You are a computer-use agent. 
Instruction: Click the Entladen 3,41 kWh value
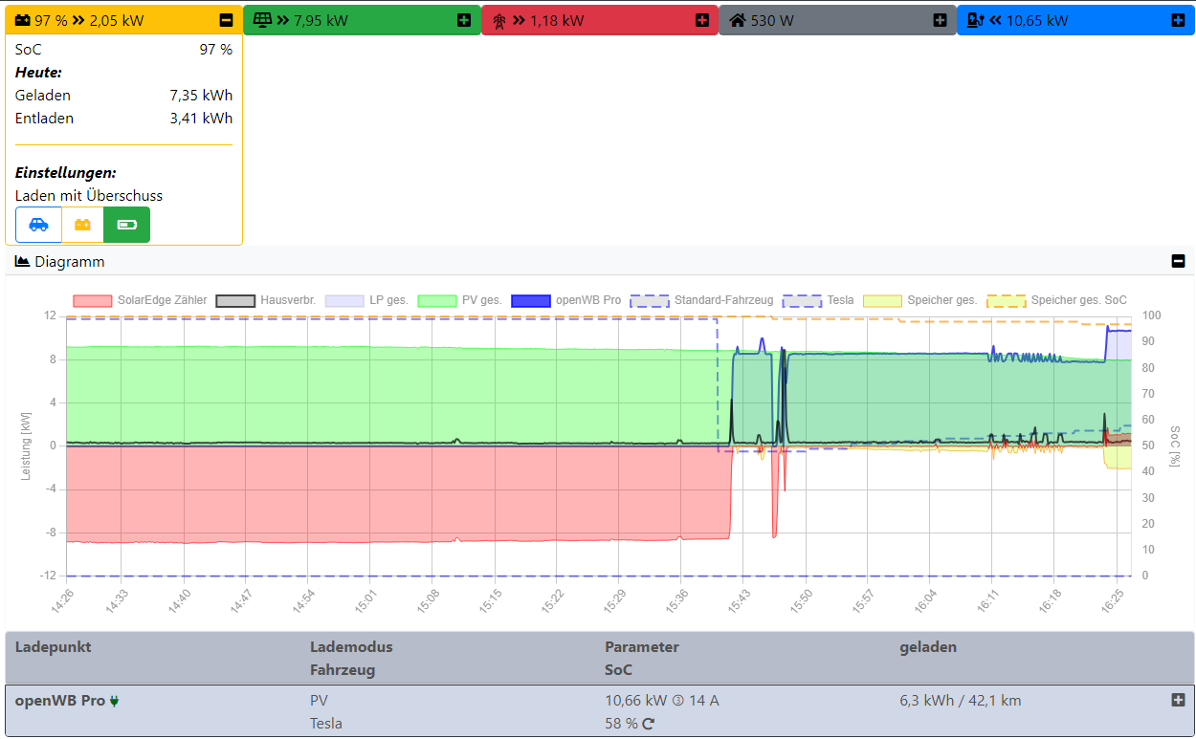click(201, 119)
